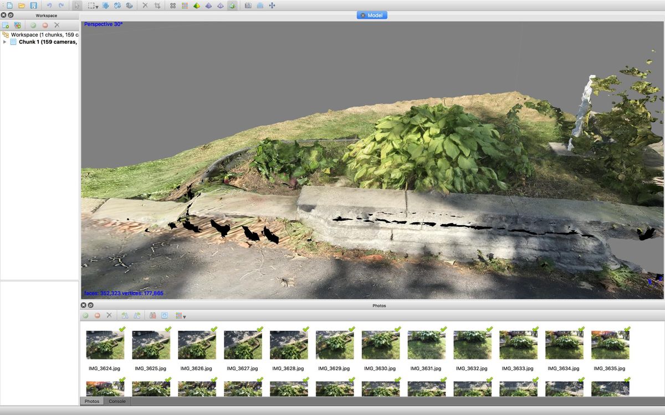Screen dimensions: 665x415
Task: Undo the last action
Action: 50,5
